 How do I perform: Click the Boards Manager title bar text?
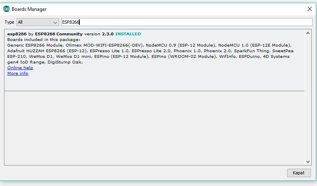point(29,9)
